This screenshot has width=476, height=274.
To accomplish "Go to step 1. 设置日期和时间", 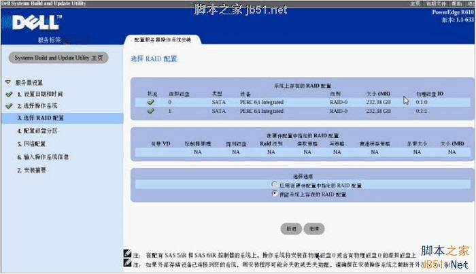I will [40, 94].
